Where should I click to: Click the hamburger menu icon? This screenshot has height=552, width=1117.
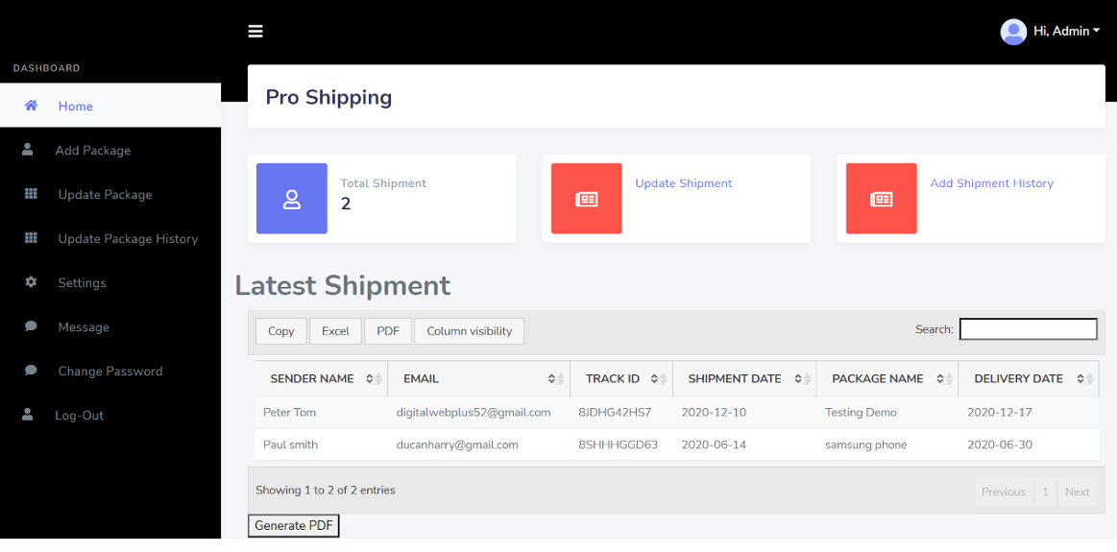click(255, 32)
